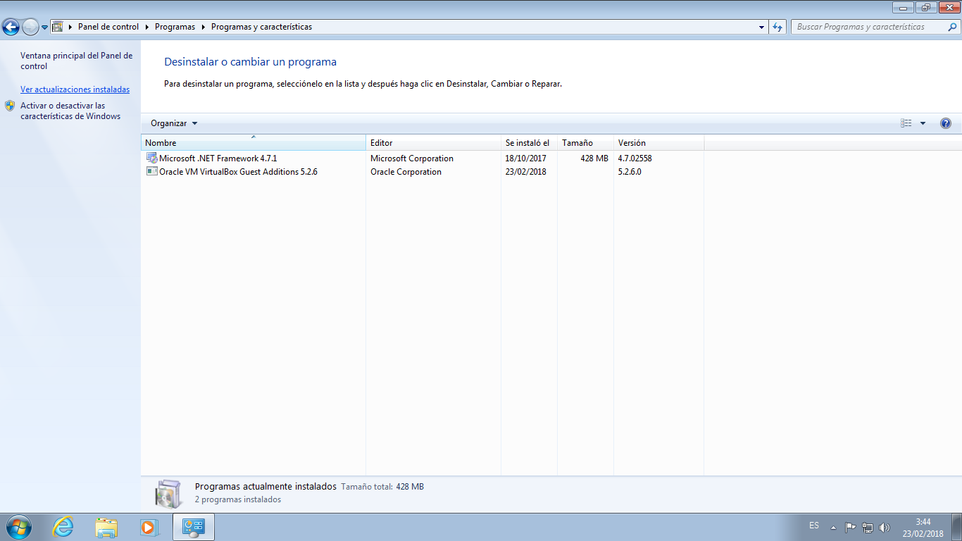Expand the address bar history dropdown

[762, 27]
